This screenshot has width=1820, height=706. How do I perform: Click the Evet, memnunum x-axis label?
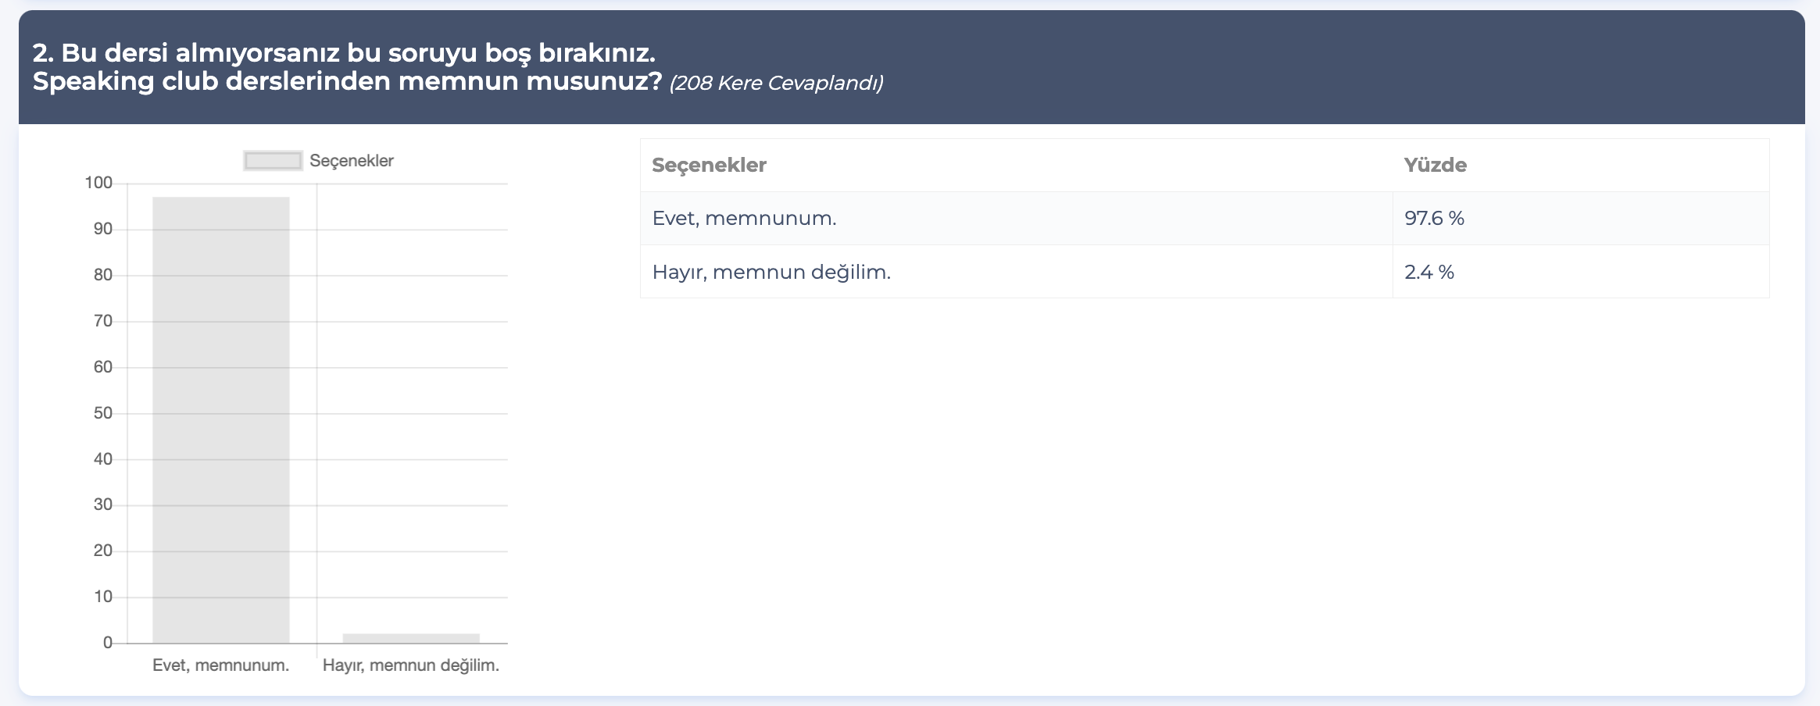point(221,665)
